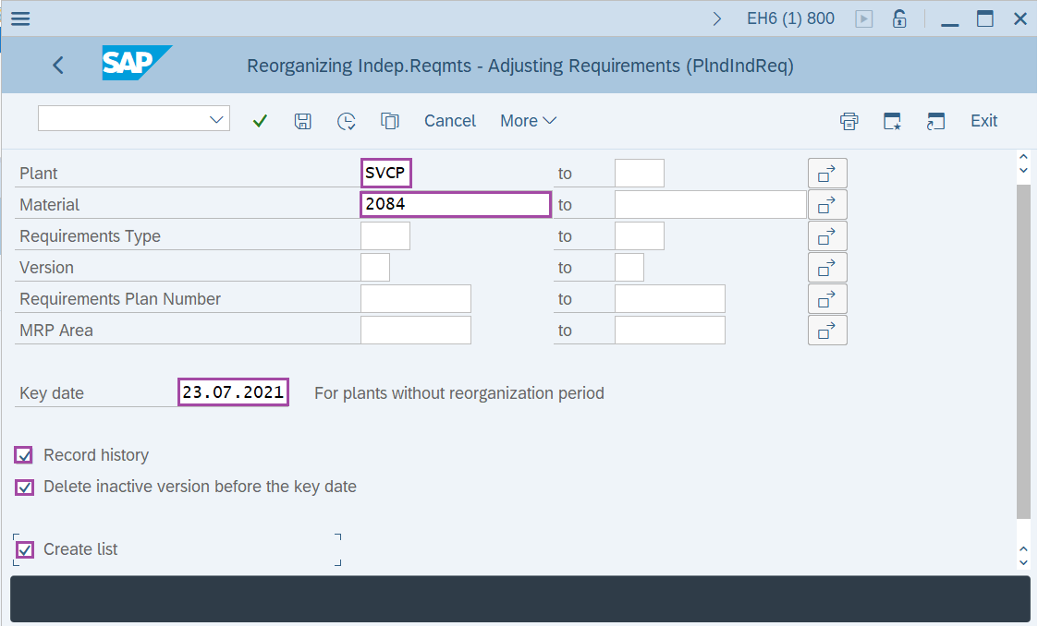This screenshot has width=1038, height=626.
Task: Click the Exit button
Action: pyautogui.click(x=983, y=121)
